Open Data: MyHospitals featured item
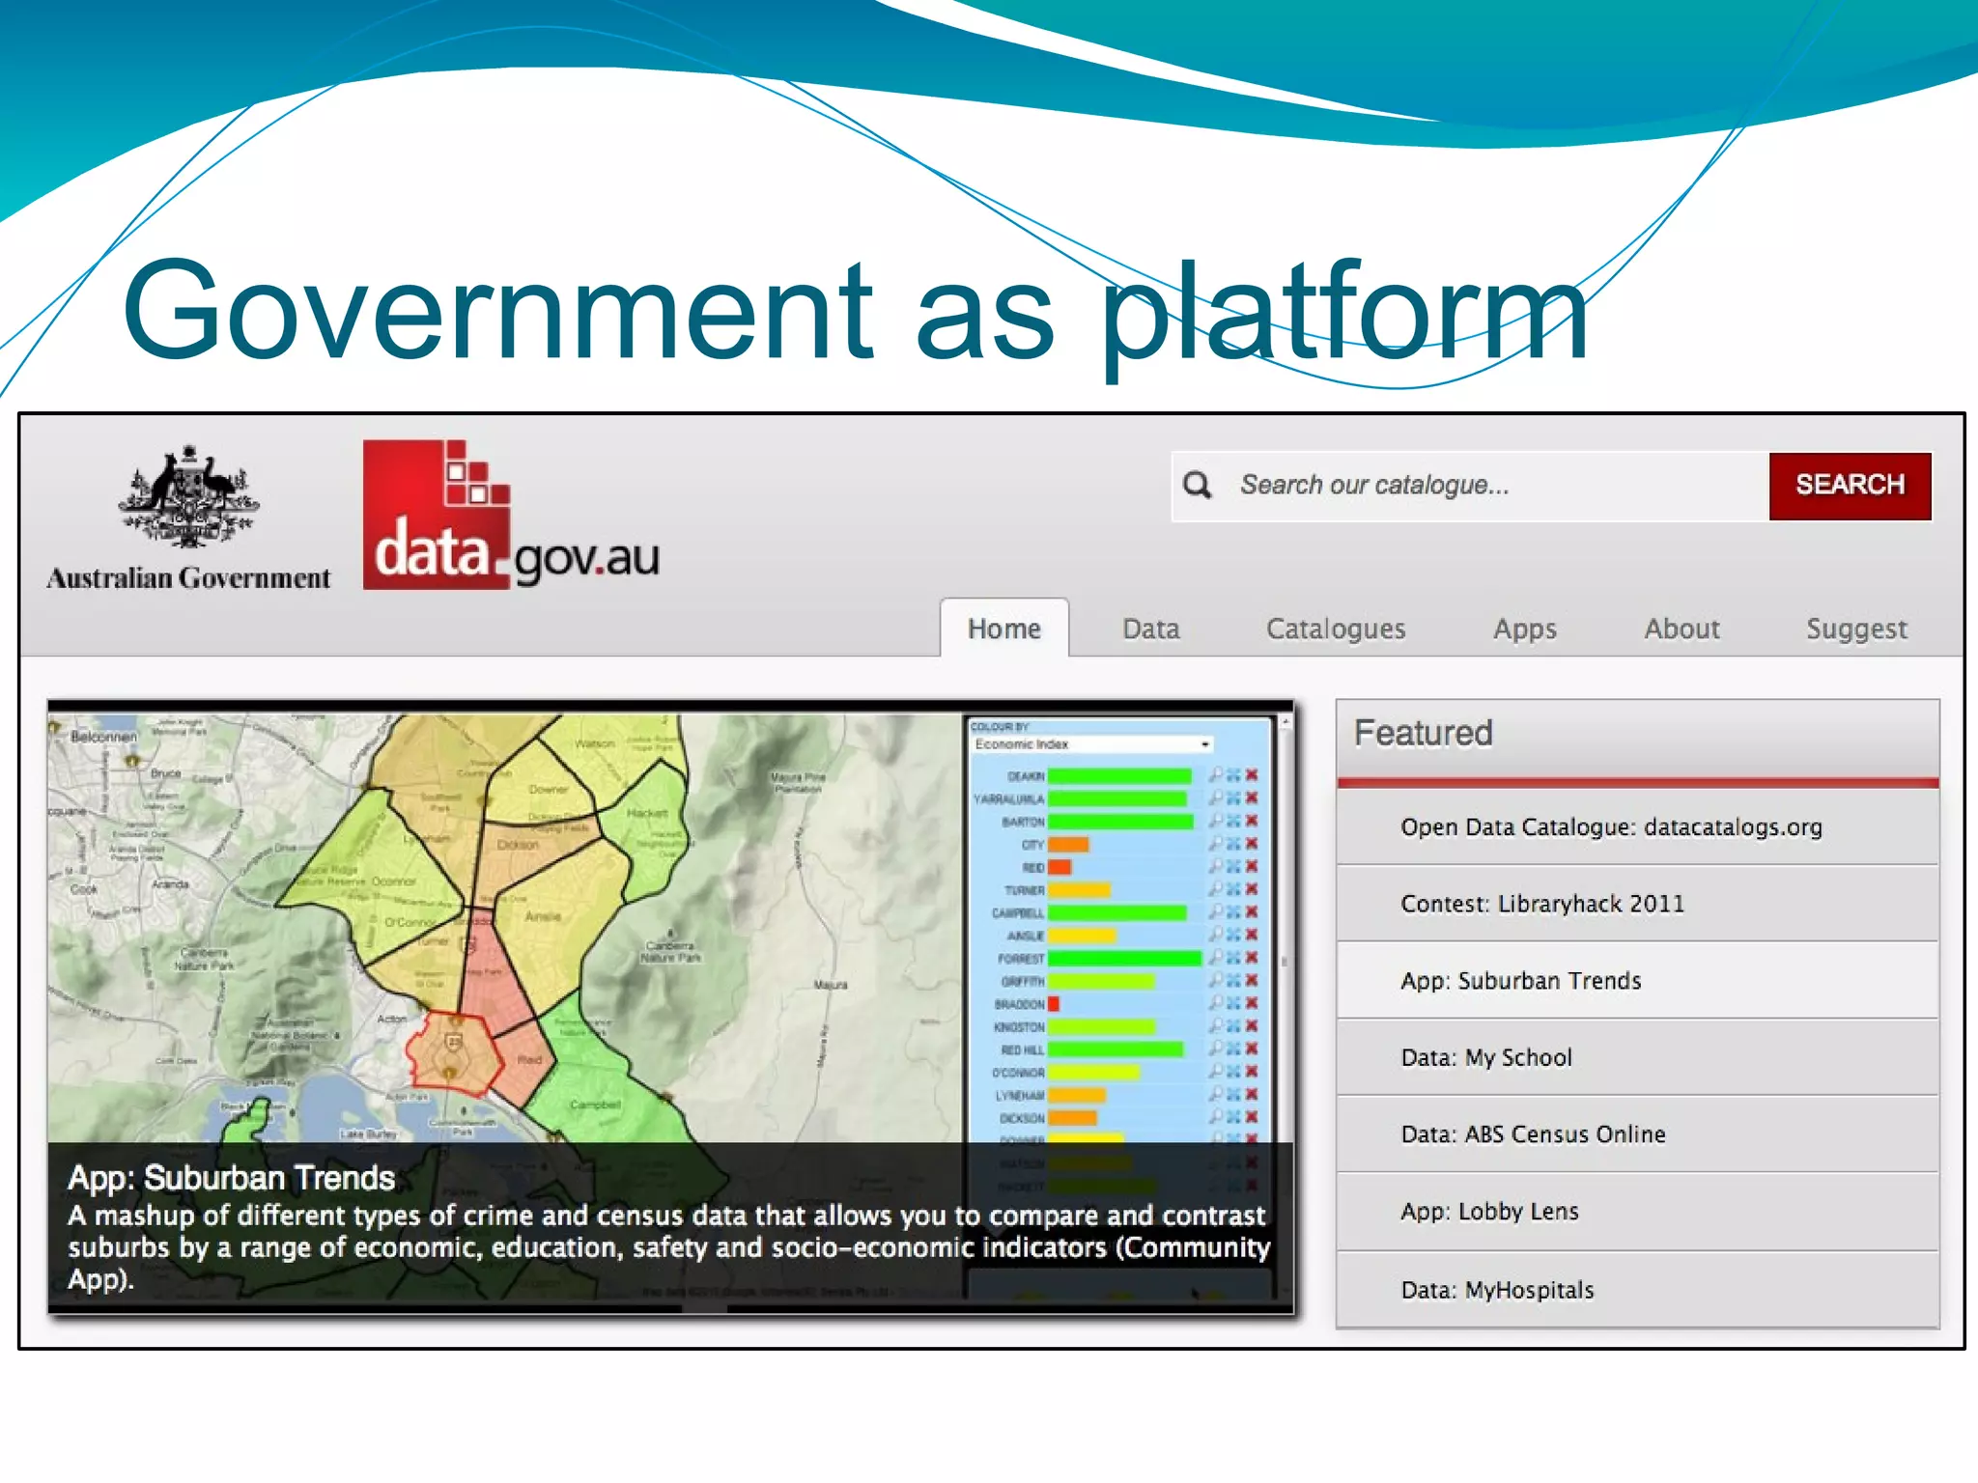 tap(1638, 1290)
